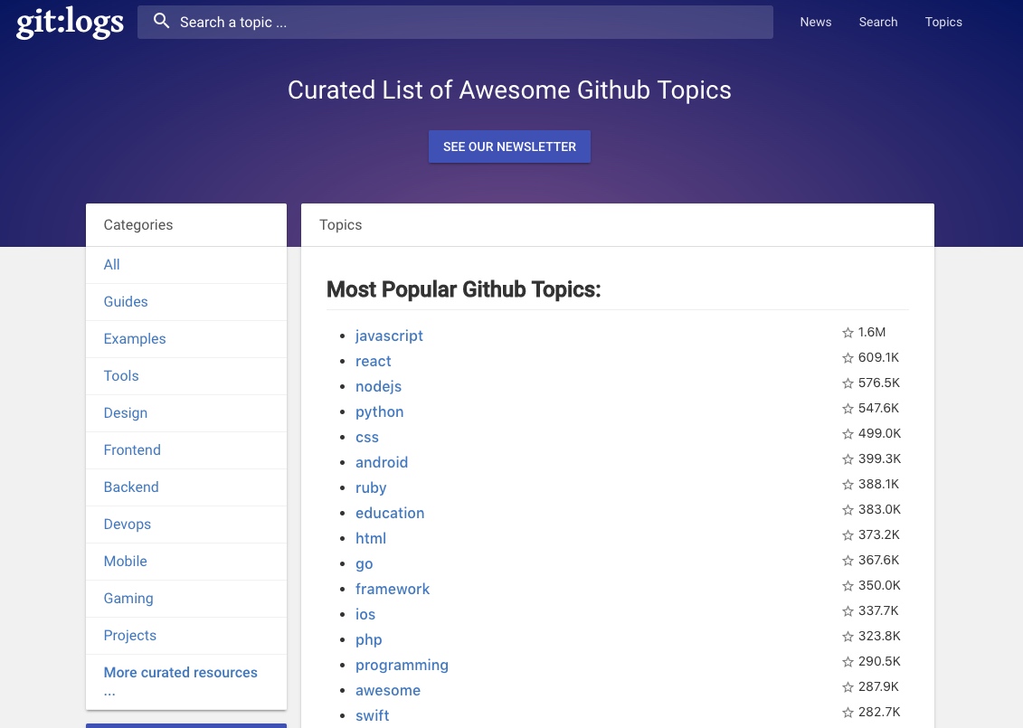Open the php topic
This screenshot has height=728, width=1023.
(x=369, y=640)
